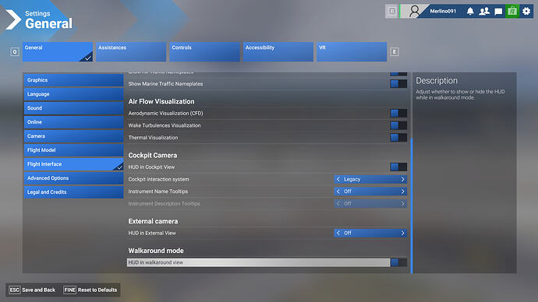This screenshot has height=302, width=538.
Task: Click the large arrow beside Settings General
Action: point(13,19)
